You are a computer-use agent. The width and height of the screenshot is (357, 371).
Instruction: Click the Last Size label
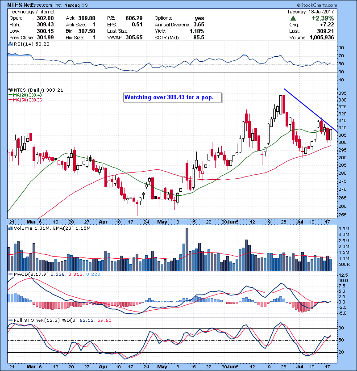tap(118, 31)
